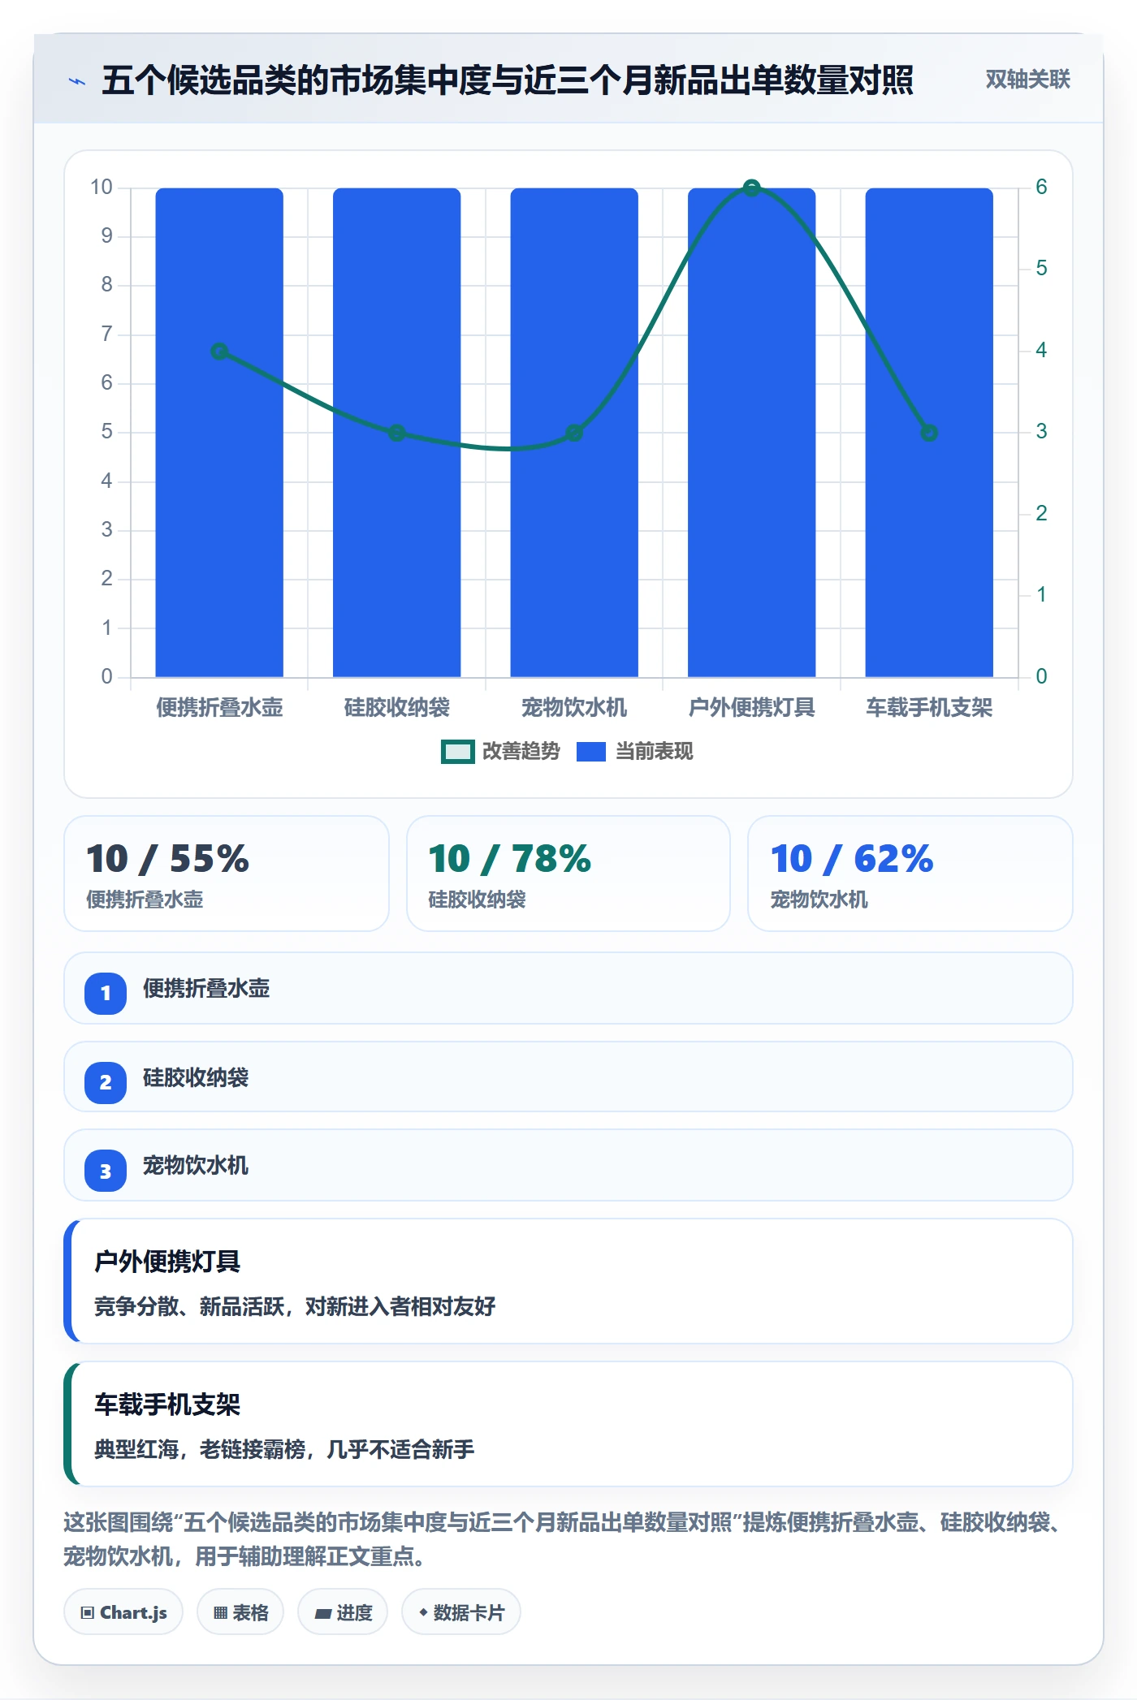Click x-axis label 宠物饮水机 under chart

coord(574,708)
